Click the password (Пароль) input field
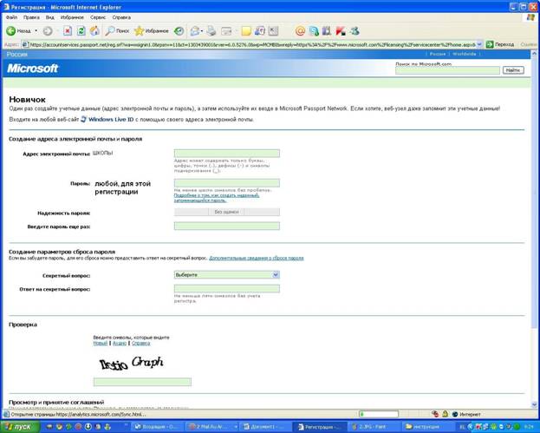 click(227, 183)
